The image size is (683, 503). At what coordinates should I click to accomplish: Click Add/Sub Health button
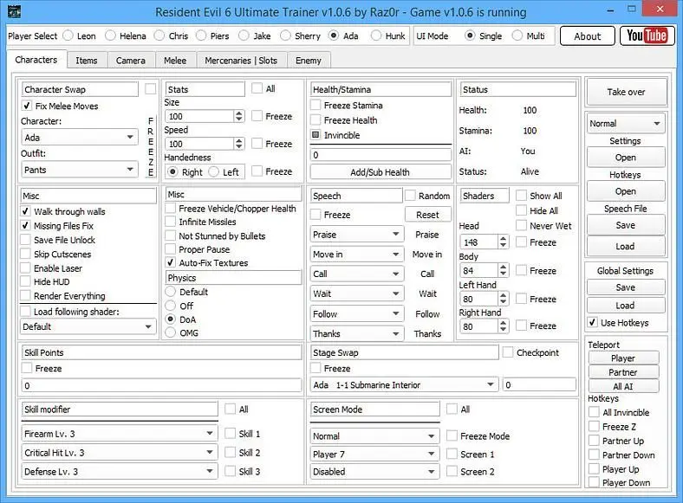click(381, 172)
